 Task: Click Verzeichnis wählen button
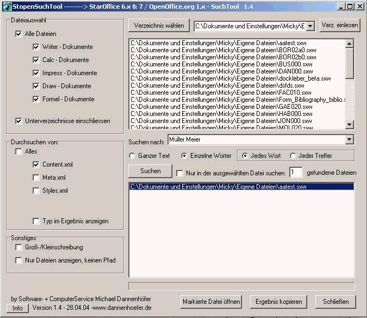point(159,26)
